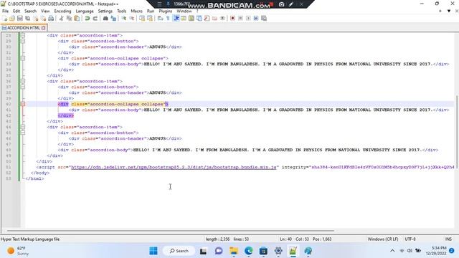Click UTF-8 encoding in status bar

click(410, 239)
